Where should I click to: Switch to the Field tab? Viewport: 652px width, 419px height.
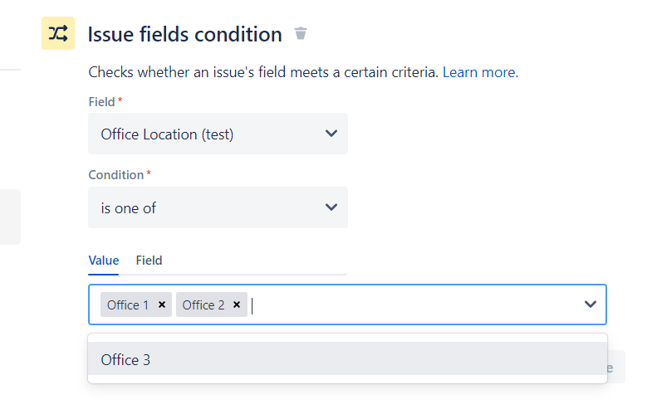149,261
